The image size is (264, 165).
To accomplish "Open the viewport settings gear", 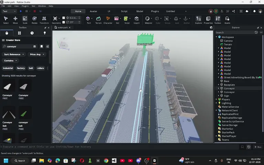I will 211,27.
